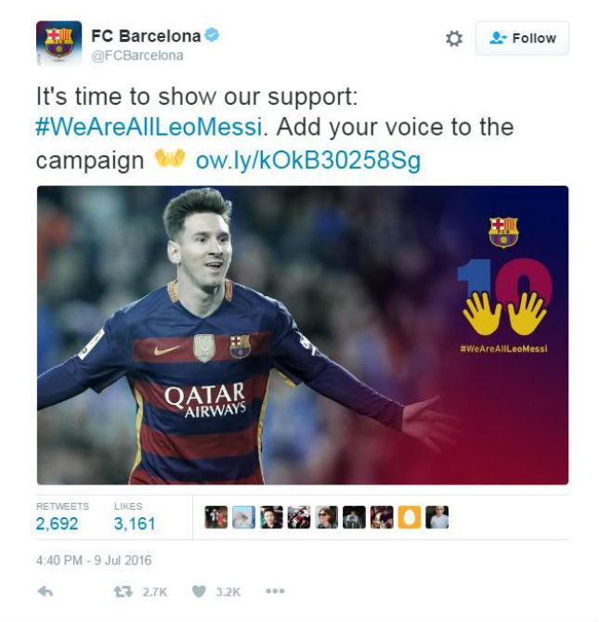View the 2,692 retweets list
Image resolution: width=599 pixels, height=622 pixels.
[x=57, y=524]
